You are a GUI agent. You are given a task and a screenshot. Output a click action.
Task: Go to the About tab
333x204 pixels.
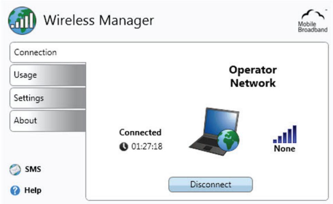pos(48,121)
